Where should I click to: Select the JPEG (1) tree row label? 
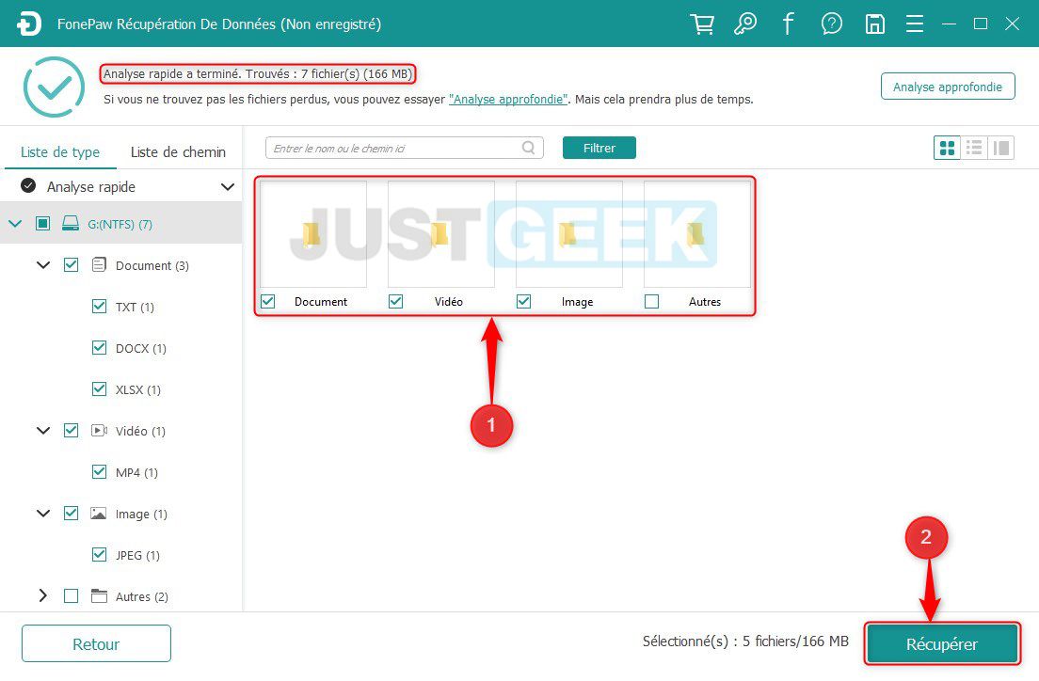(137, 555)
